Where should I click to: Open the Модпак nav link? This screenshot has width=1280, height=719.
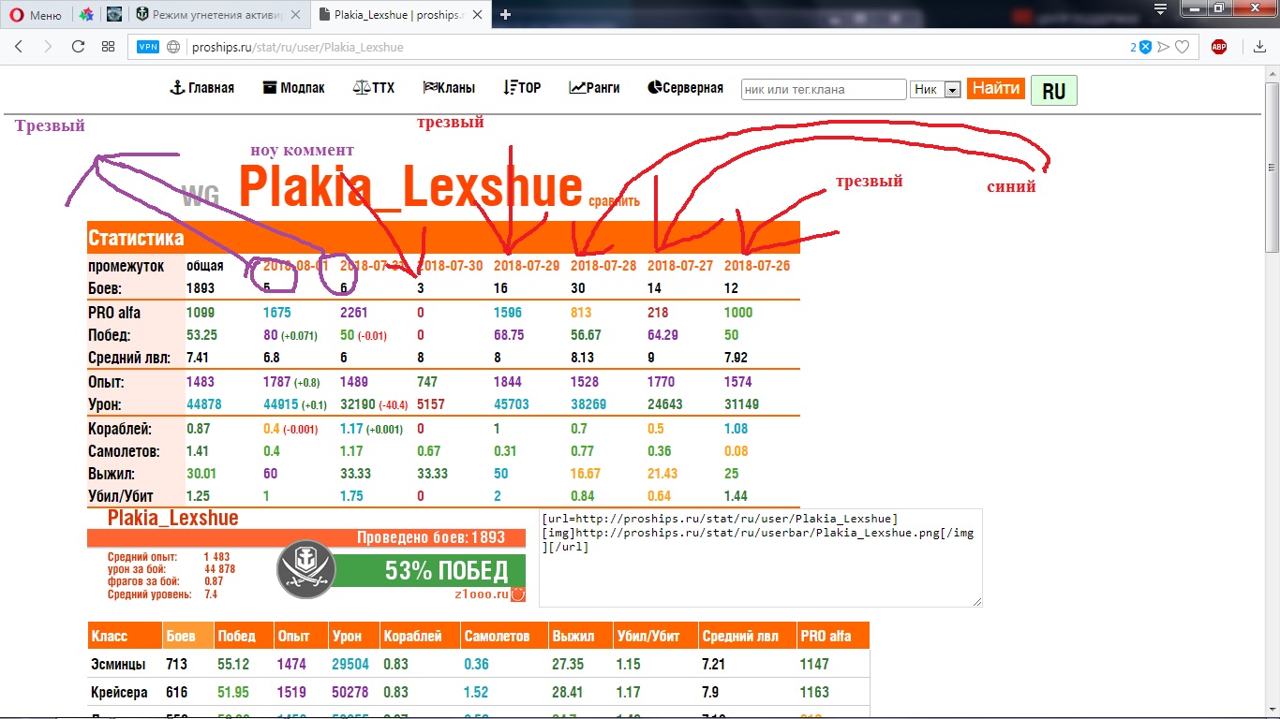294,88
